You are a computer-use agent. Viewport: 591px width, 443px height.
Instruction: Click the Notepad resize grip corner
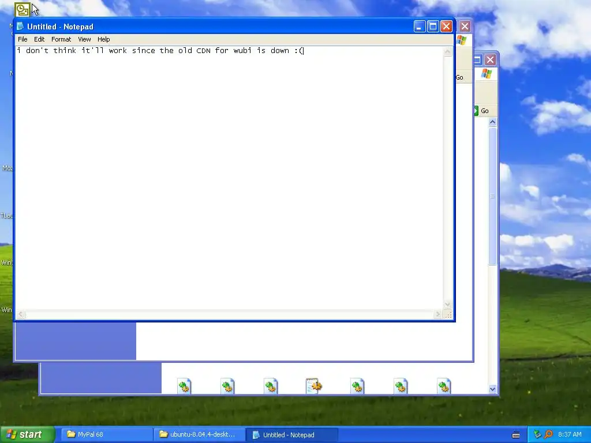point(448,314)
